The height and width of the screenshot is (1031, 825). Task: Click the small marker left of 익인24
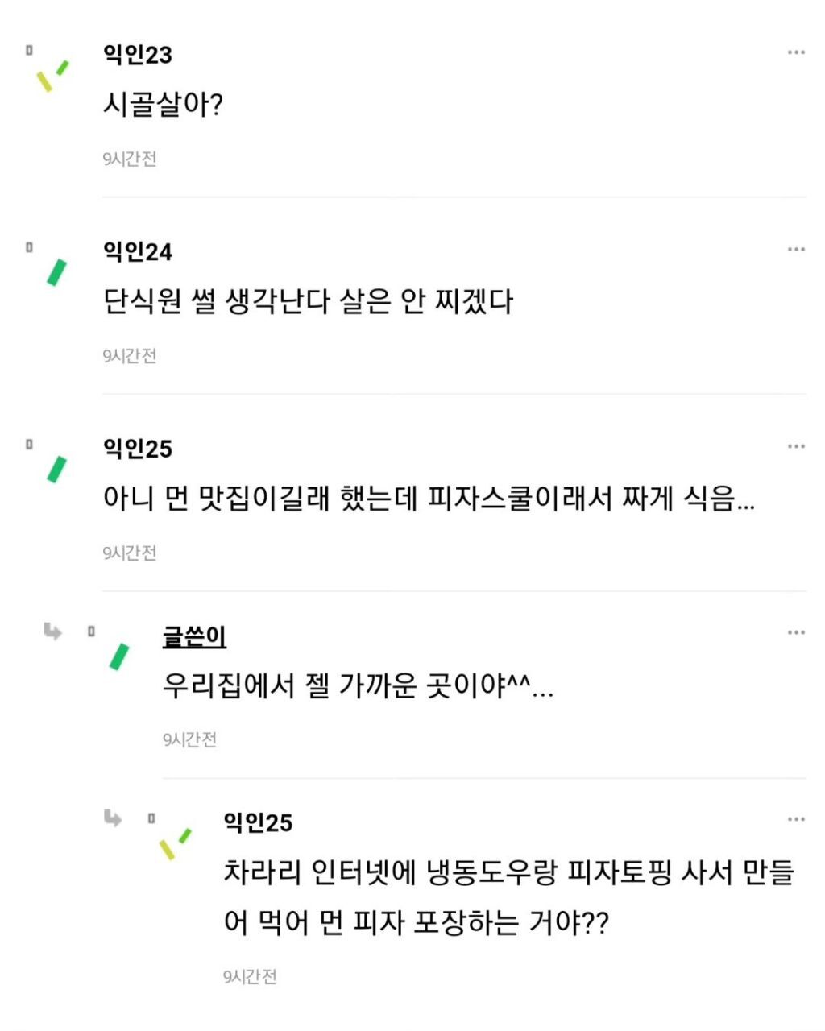29,247
